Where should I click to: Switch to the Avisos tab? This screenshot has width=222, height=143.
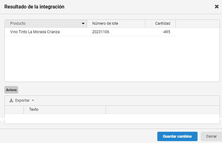pos(11,90)
